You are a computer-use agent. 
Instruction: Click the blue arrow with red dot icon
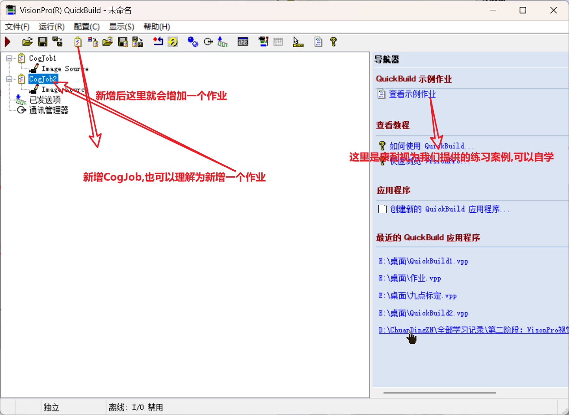[x=158, y=42]
